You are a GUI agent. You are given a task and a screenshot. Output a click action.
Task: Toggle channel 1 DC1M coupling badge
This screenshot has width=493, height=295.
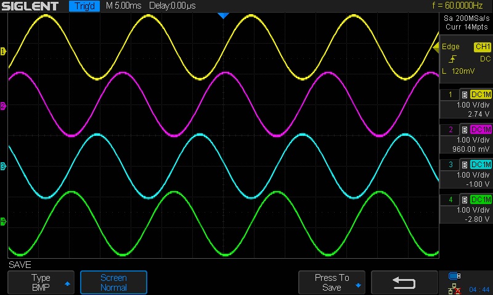coord(480,95)
